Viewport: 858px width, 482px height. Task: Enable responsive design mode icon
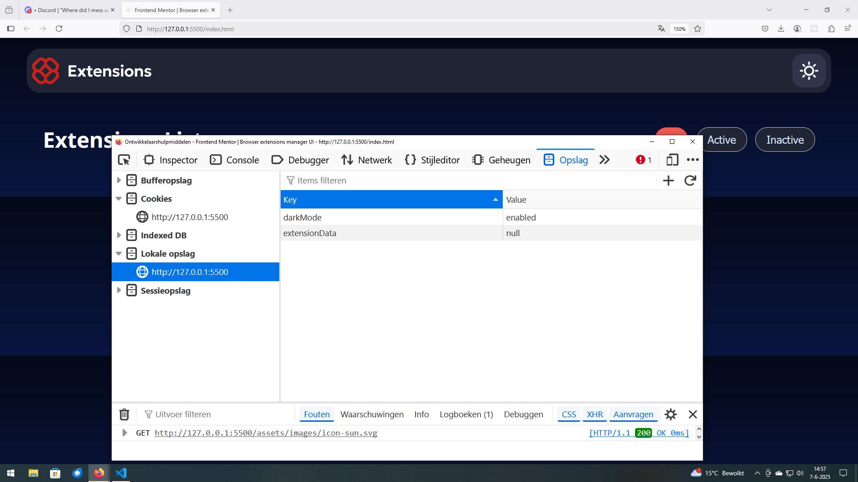coord(672,160)
